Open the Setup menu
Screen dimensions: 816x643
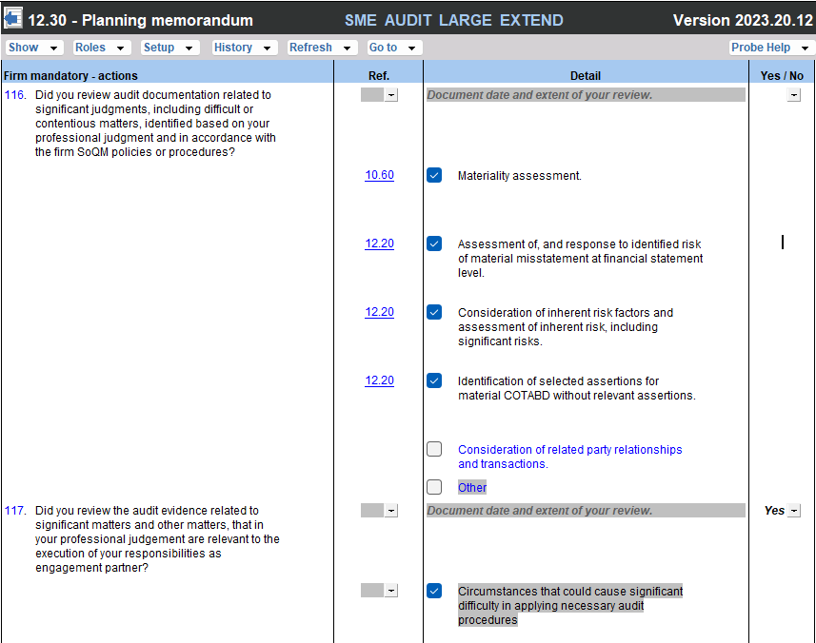coord(169,48)
